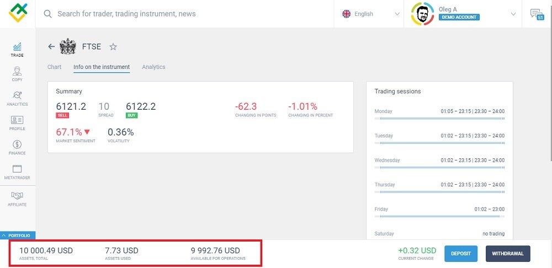Screen dimensions: 552x268
Task: Click the back arrow beside FTSE
Action: [x=51, y=47]
